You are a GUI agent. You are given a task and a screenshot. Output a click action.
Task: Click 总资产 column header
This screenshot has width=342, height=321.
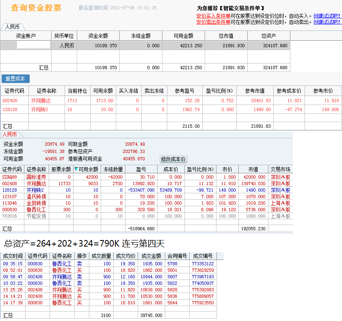click(x=269, y=36)
